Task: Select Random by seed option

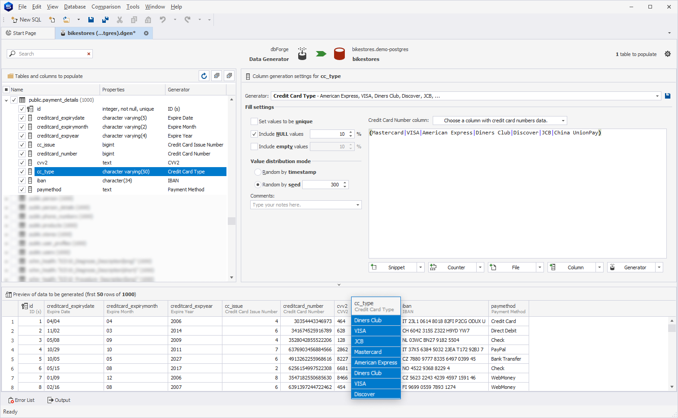Action: (x=257, y=185)
